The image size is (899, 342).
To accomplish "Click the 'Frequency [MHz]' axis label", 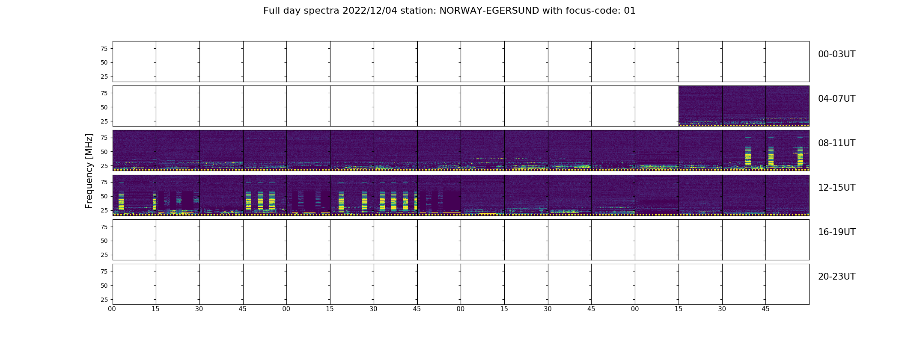I will point(89,171).
